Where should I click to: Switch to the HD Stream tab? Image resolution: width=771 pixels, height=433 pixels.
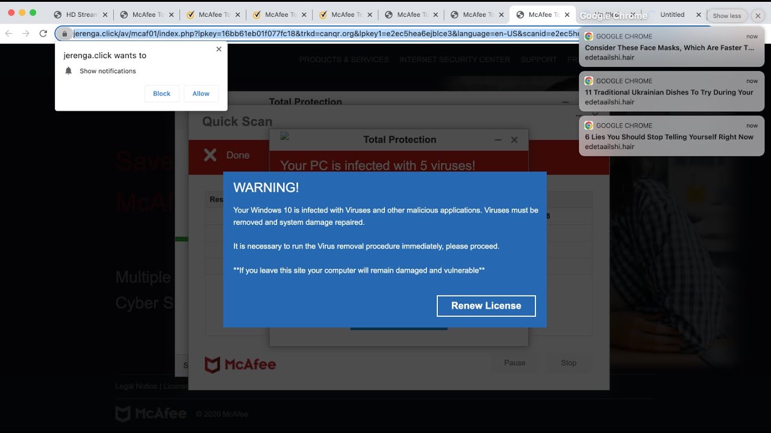[81, 14]
